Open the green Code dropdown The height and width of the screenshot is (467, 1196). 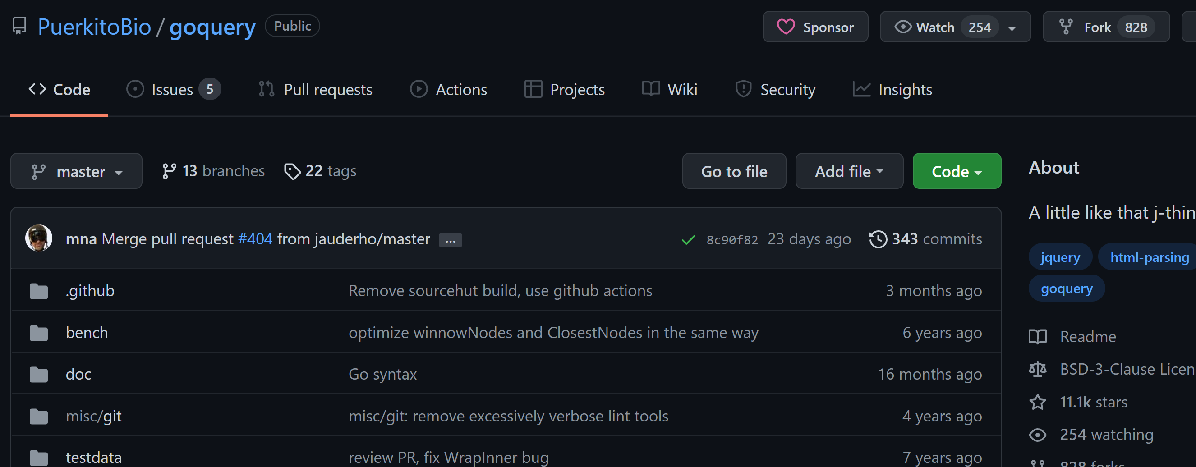coord(957,171)
